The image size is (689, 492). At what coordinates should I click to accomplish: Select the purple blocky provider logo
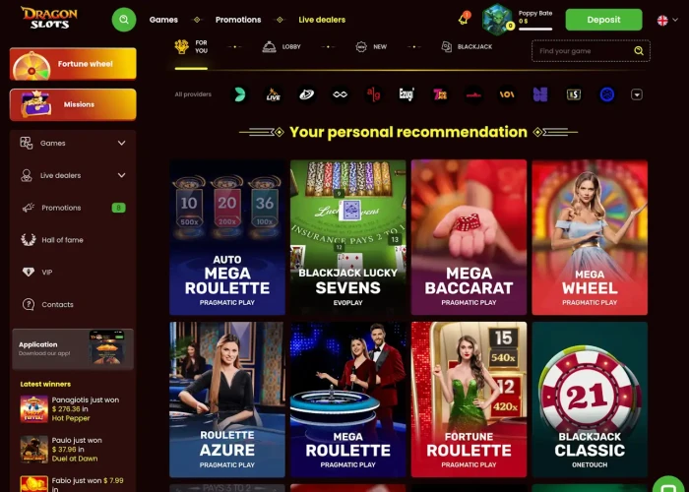tap(540, 94)
